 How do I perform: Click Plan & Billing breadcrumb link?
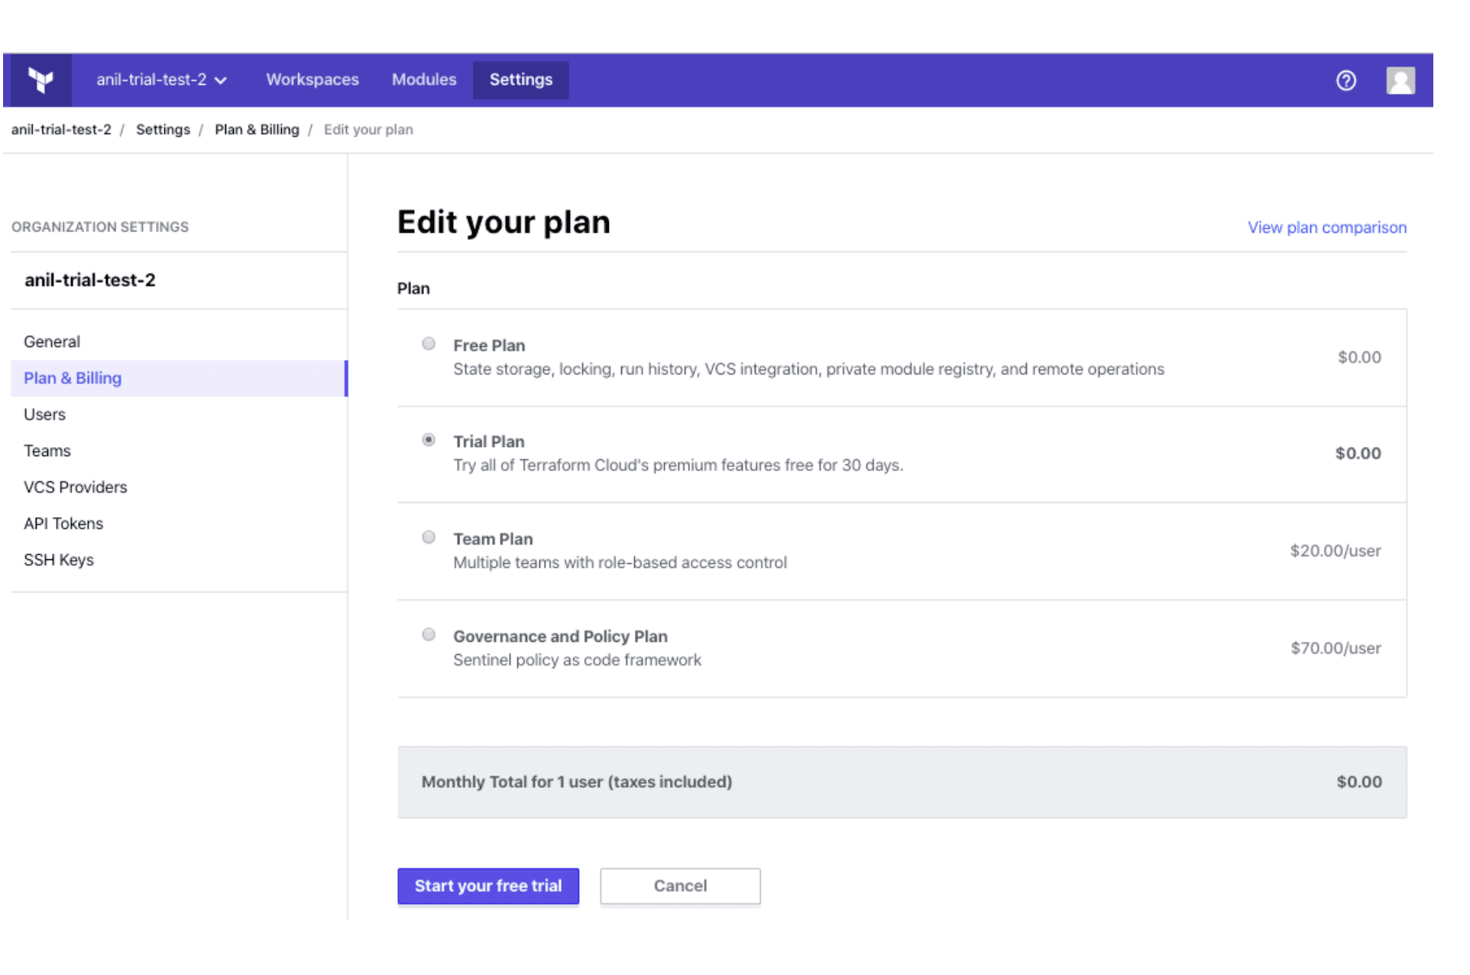[x=257, y=130]
